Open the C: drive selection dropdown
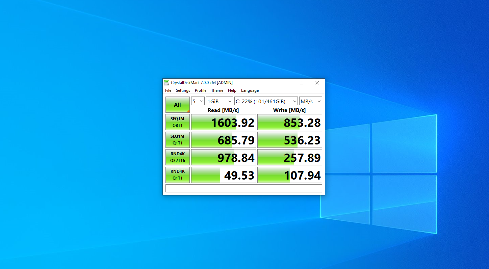Screen dimensions: 489x269 tap(266, 101)
